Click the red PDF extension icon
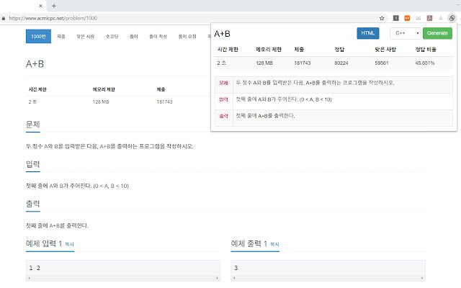 (429, 18)
